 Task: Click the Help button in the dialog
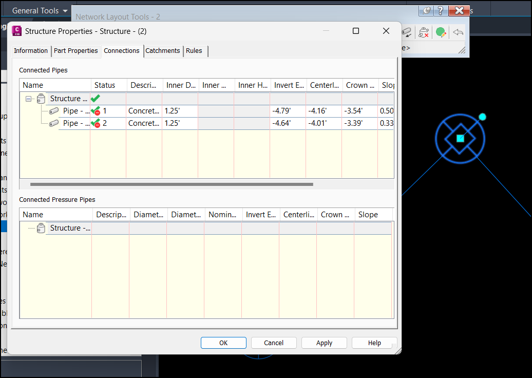[374, 343]
